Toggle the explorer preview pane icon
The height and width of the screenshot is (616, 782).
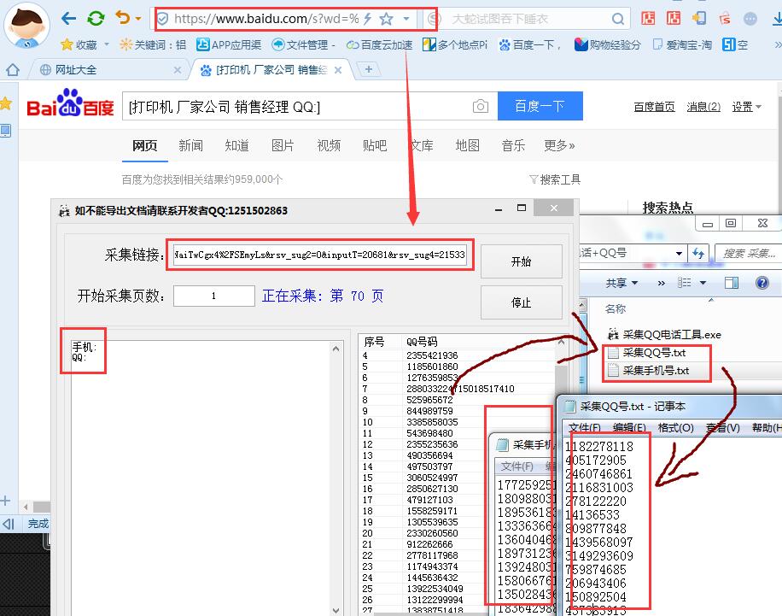click(x=732, y=283)
